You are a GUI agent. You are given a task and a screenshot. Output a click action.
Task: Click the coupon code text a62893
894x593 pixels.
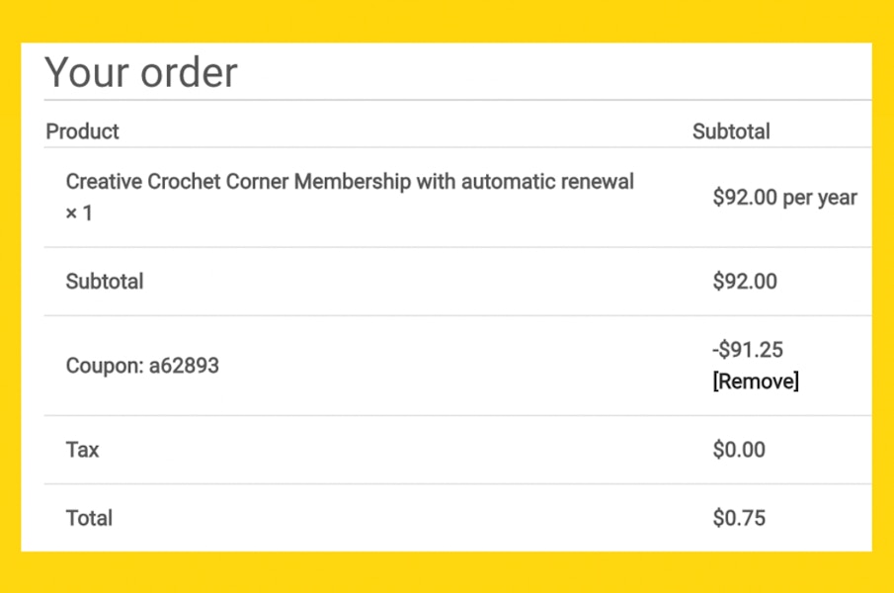184,366
